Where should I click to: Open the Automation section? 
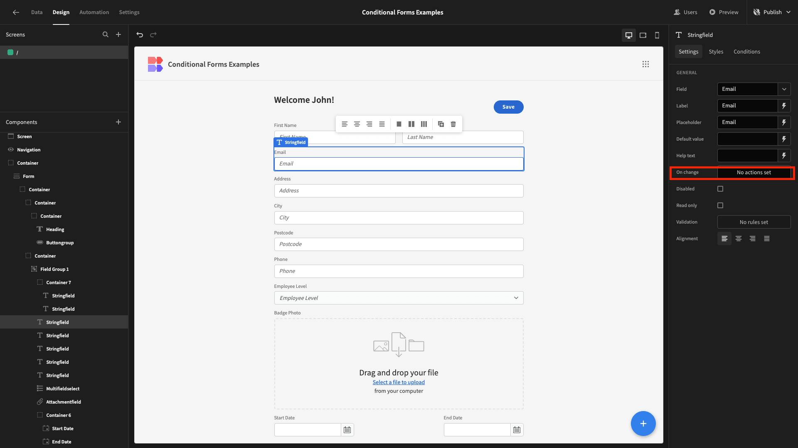94,12
